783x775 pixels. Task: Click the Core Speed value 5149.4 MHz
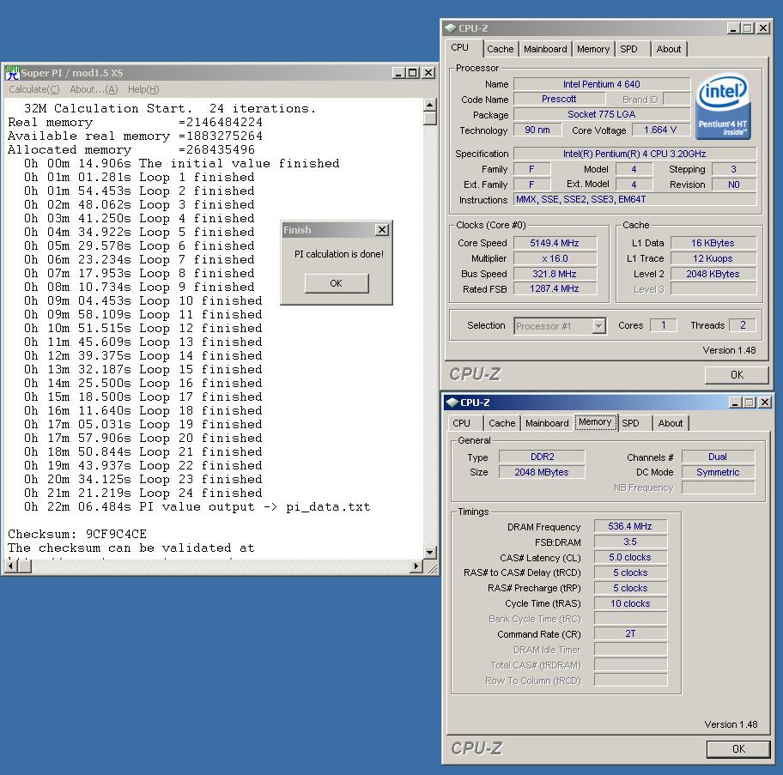click(x=555, y=243)
